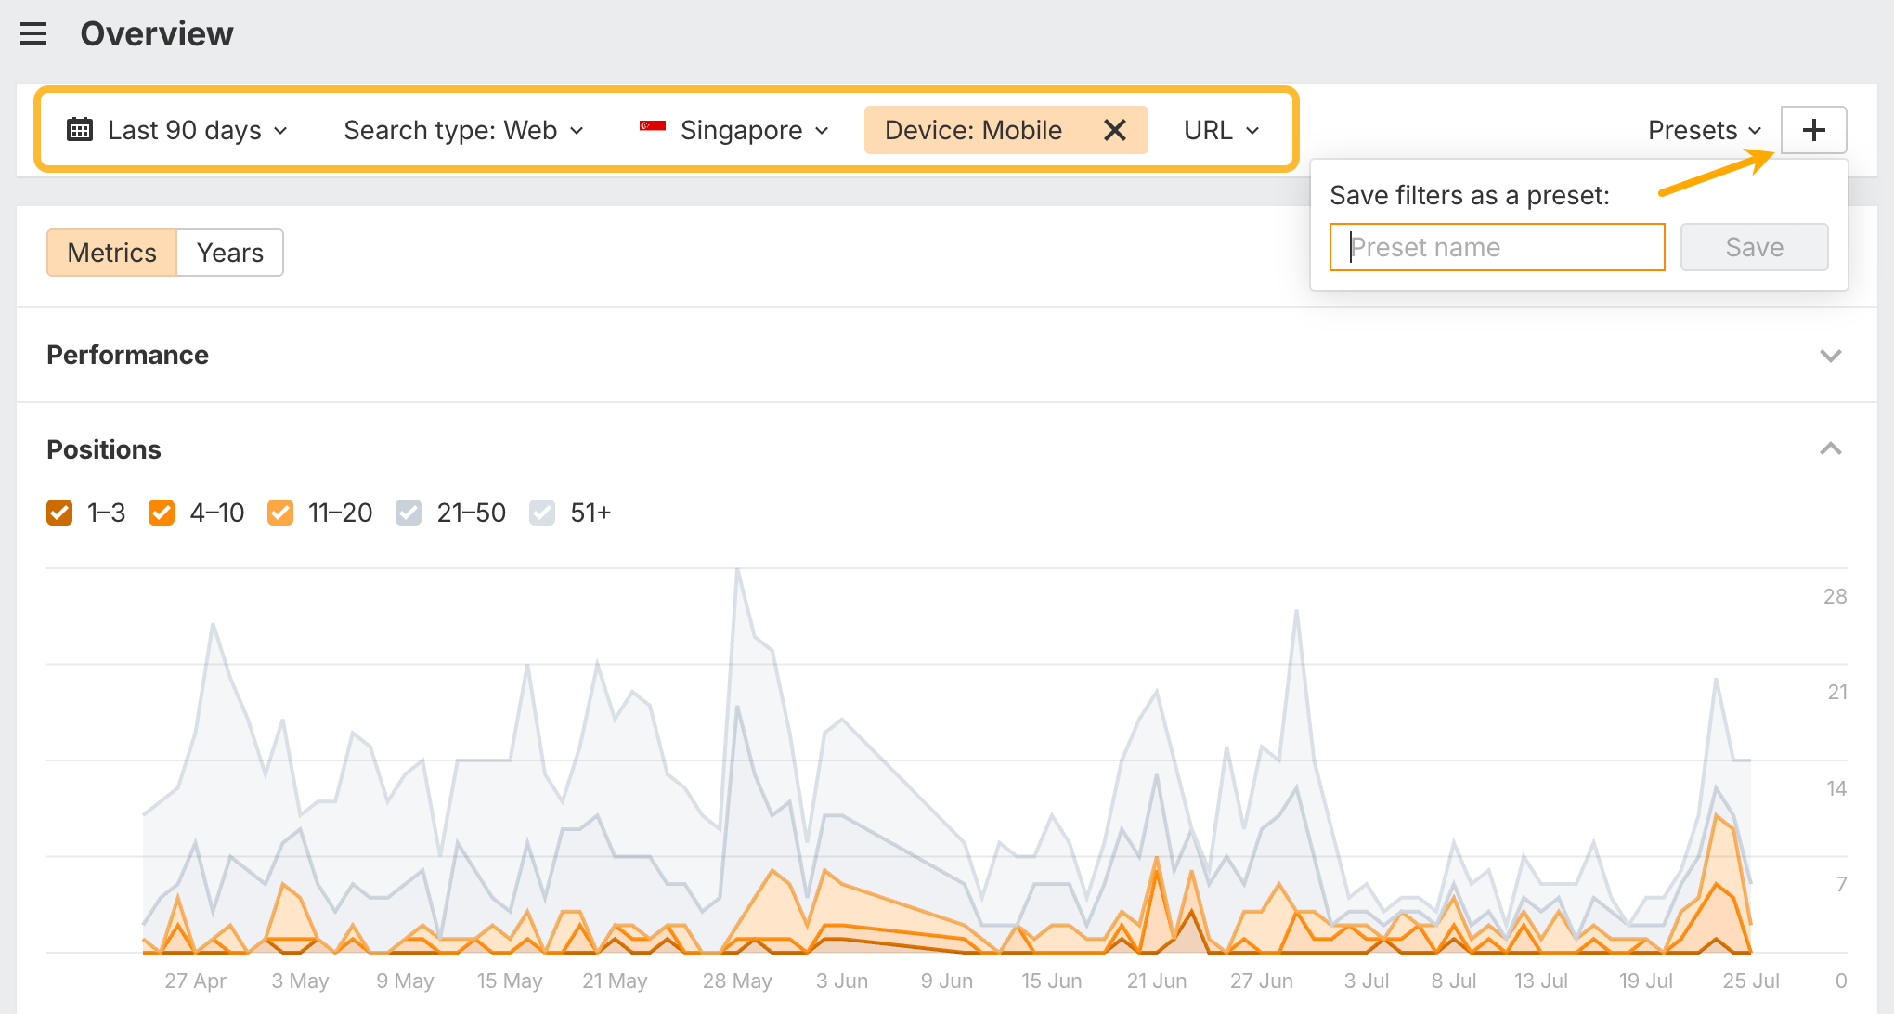The width and height of the screenshot is (1894, 1014).
Task: Open Search type: Web dropdown
Action: coord(463,130)
